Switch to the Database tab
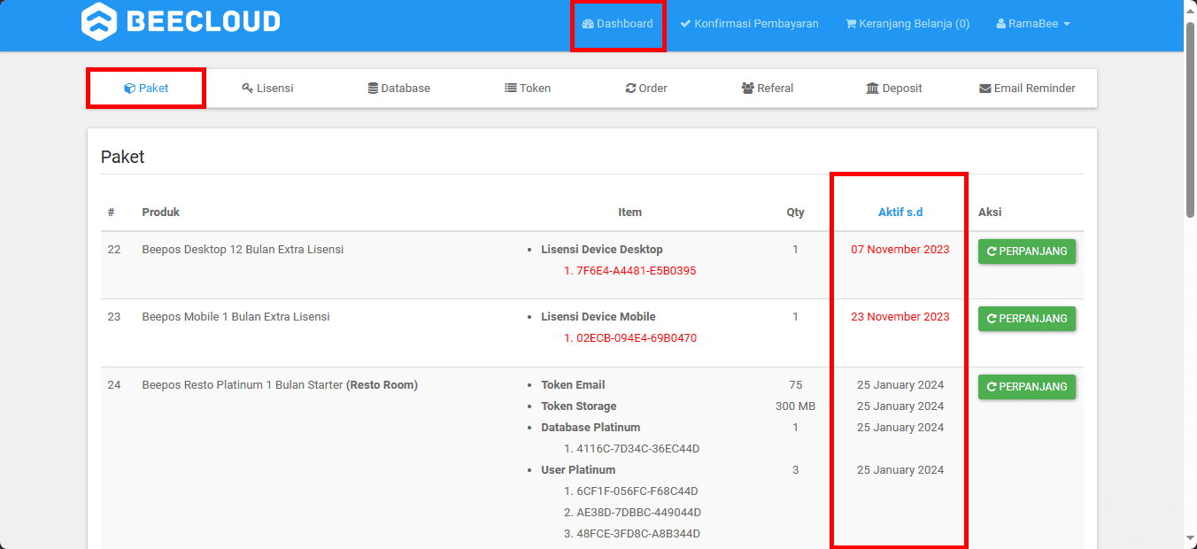Screen dimensions: 1197x549 (399, 89)
